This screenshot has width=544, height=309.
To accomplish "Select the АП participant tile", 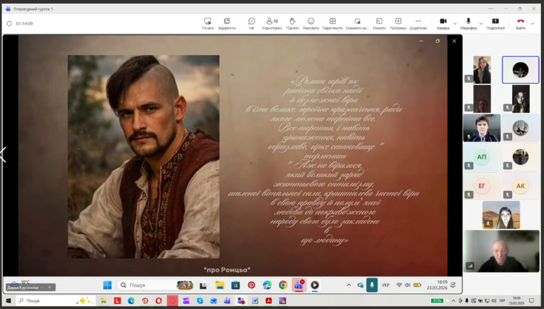I will tap(482, 157).
